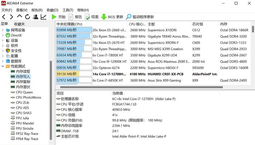Collapse the 性能测试 tree node
Image resolution: width=255 pixels, height=145 pixels.
pos(3,66)
